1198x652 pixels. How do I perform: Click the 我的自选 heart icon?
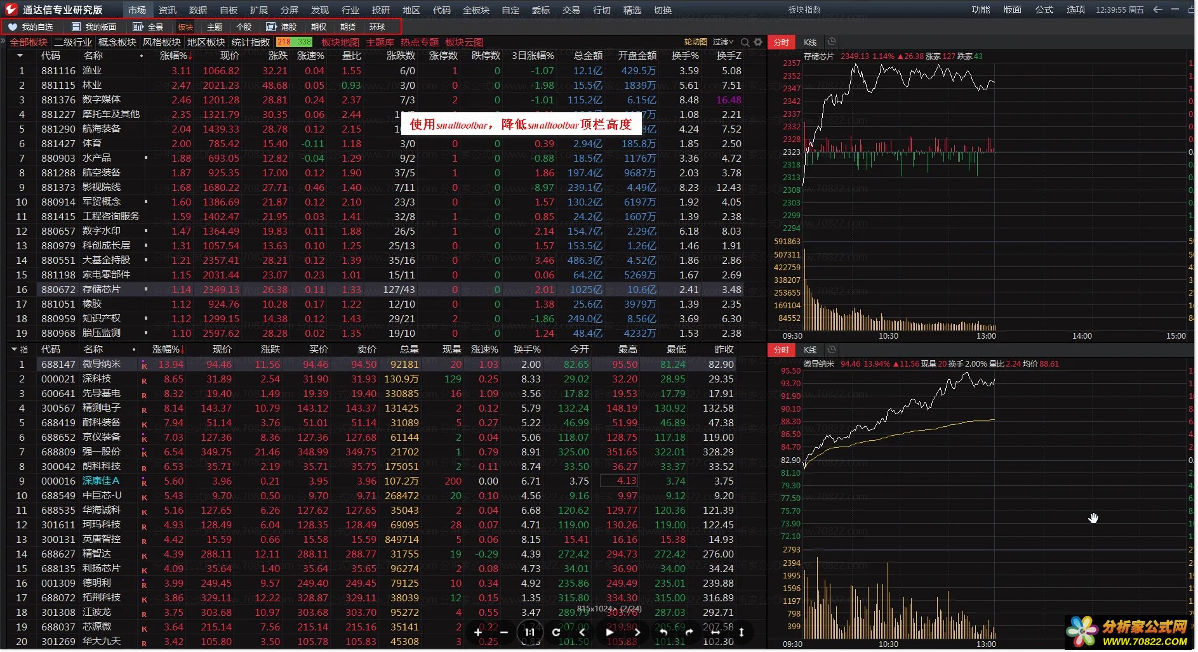pyautogui.click(x=12, y=27)
